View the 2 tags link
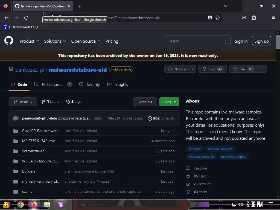The height and width of the screenshot is (210, 280). pos(74,102)
